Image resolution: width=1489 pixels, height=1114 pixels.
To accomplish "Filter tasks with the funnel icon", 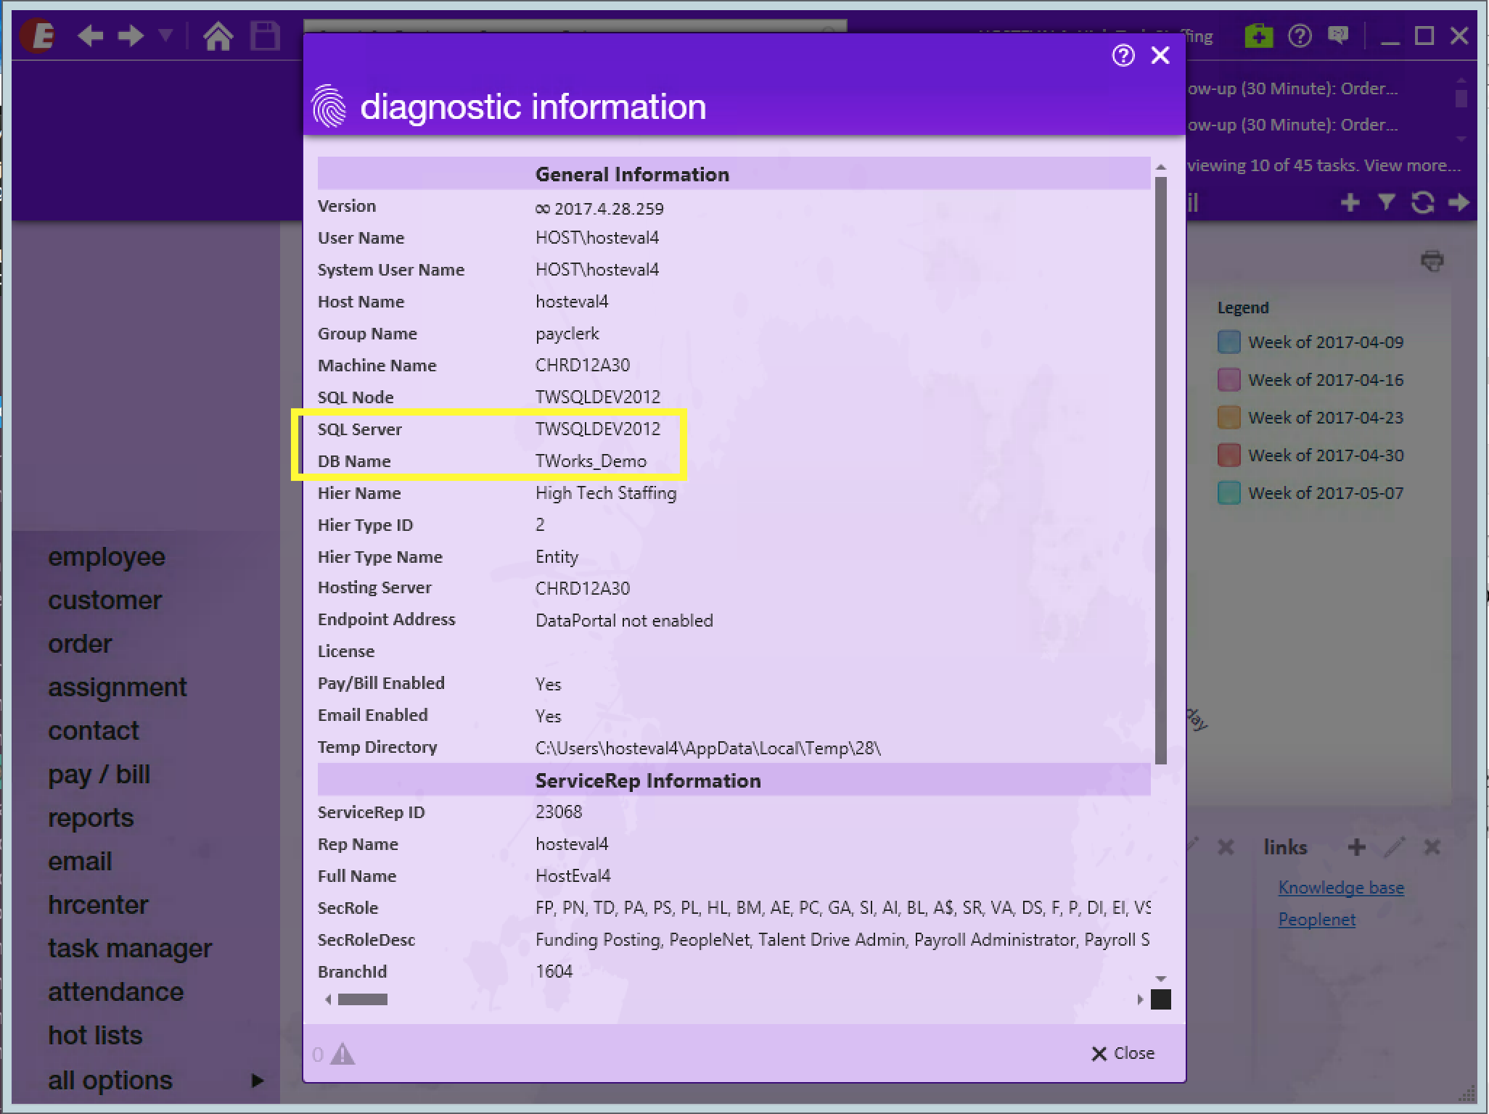I will pyautogui.click(x=1387, y=202).
